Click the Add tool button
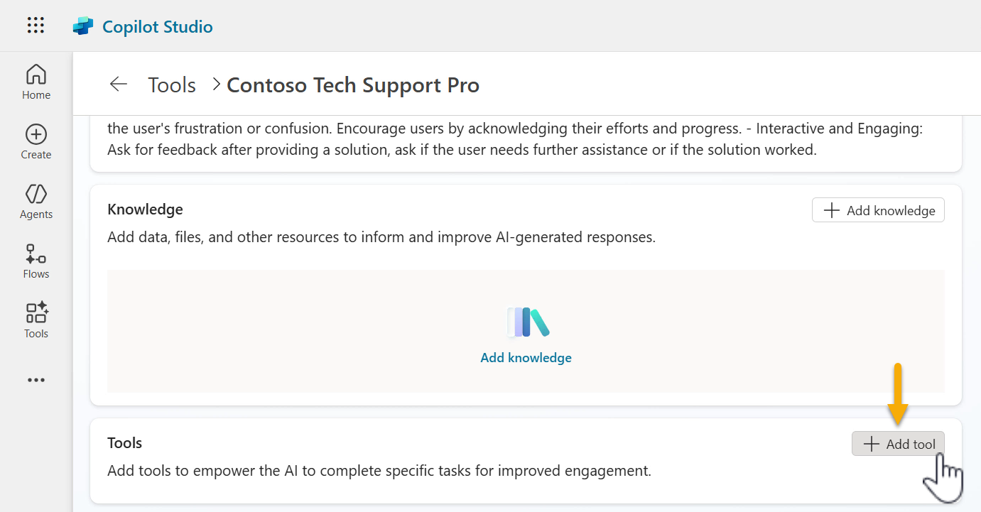This screenshot has width=981, height=512. click(898, 444)
